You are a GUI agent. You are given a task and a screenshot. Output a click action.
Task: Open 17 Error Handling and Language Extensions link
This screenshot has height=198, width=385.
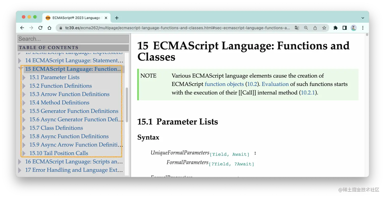[x=74, y=170]
